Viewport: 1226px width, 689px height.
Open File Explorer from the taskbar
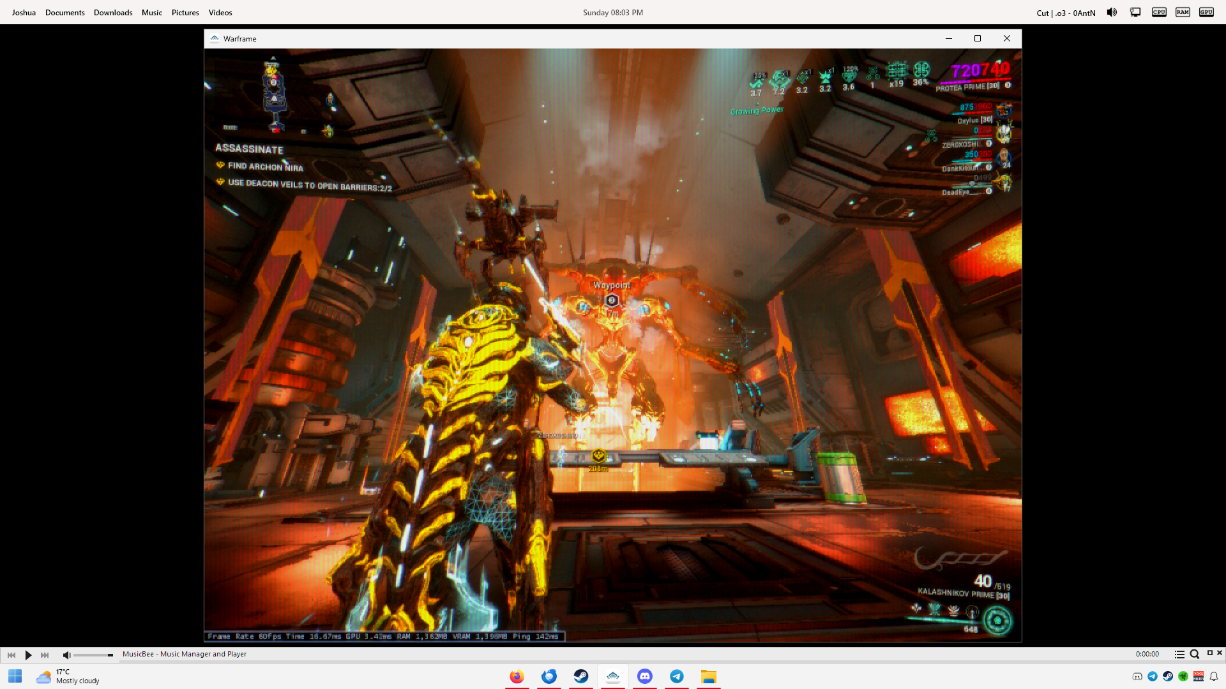click(709, 676)
